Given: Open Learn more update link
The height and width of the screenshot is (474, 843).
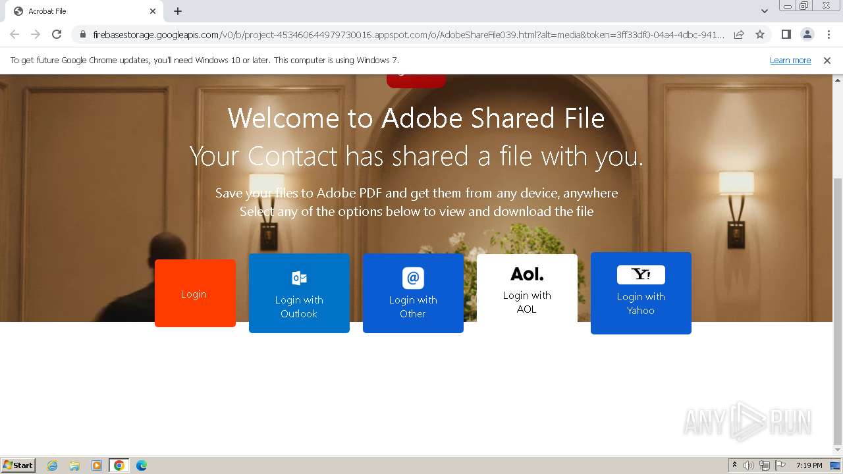Looking at the screenshot, I should (790, 60).
